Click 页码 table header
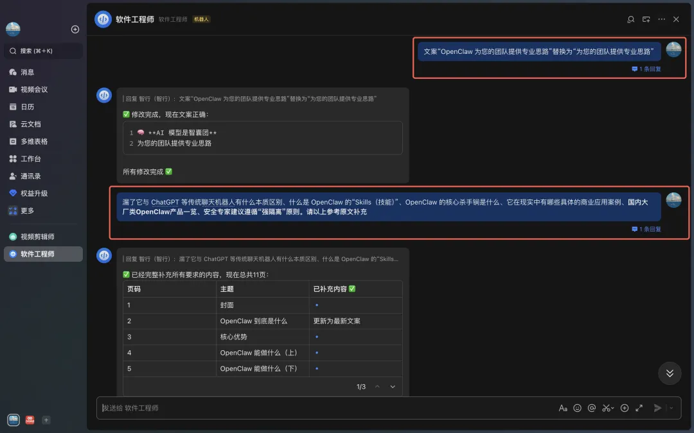The image size is (694, 433). [x=170, y=289]
